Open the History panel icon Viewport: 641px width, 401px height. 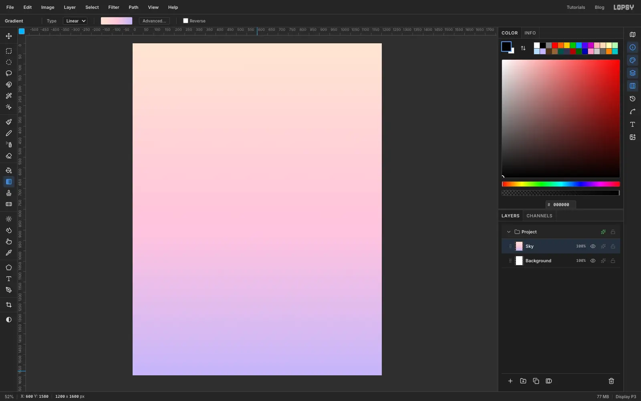coord(633,99)
